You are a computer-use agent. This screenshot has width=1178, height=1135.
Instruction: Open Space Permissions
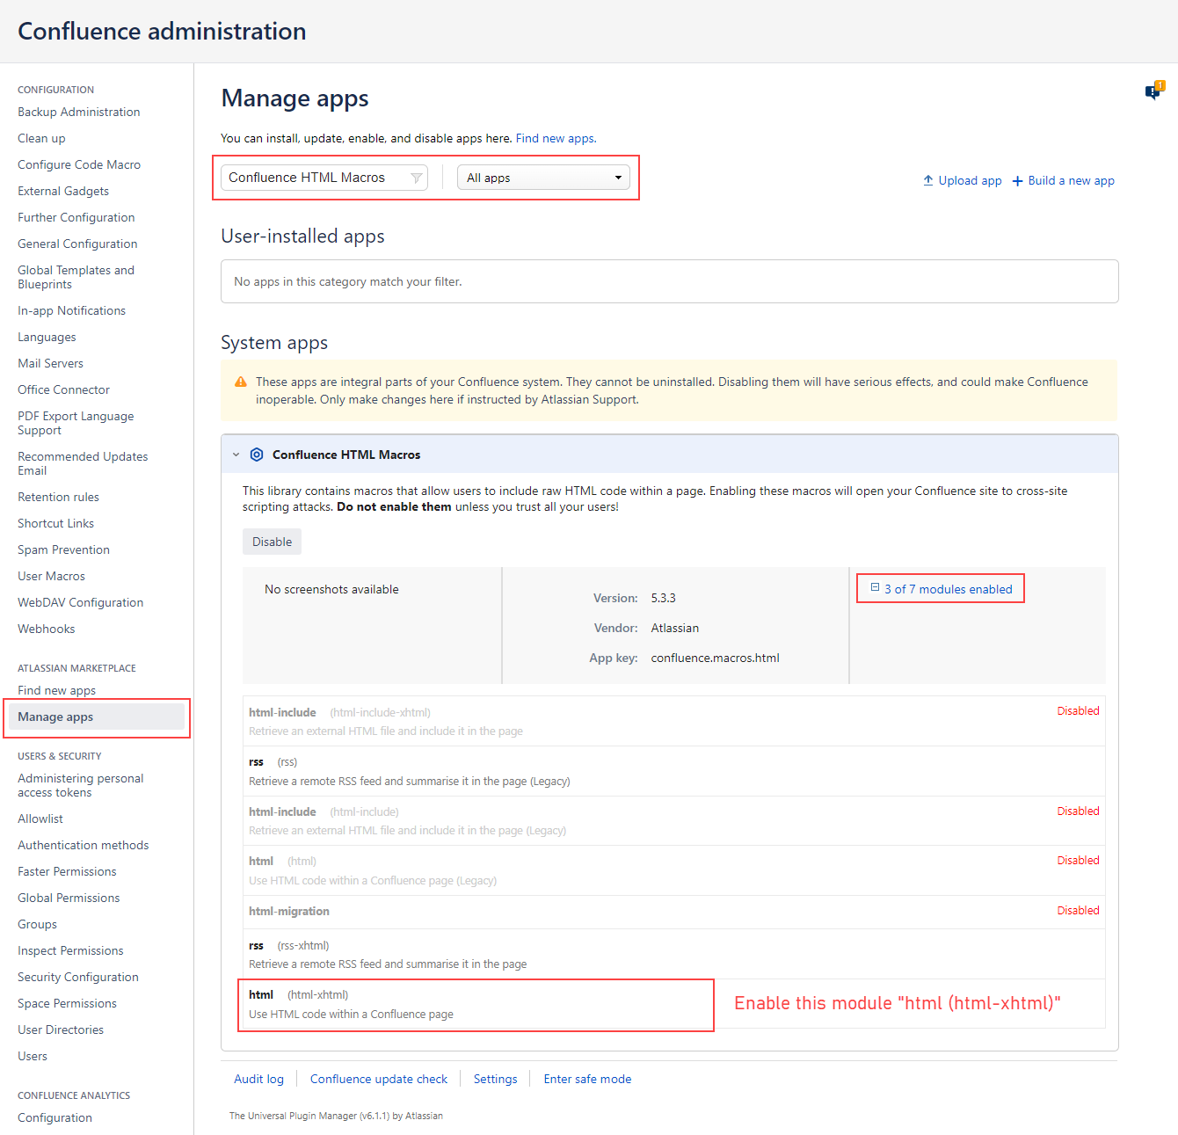tap(67, 1003)
